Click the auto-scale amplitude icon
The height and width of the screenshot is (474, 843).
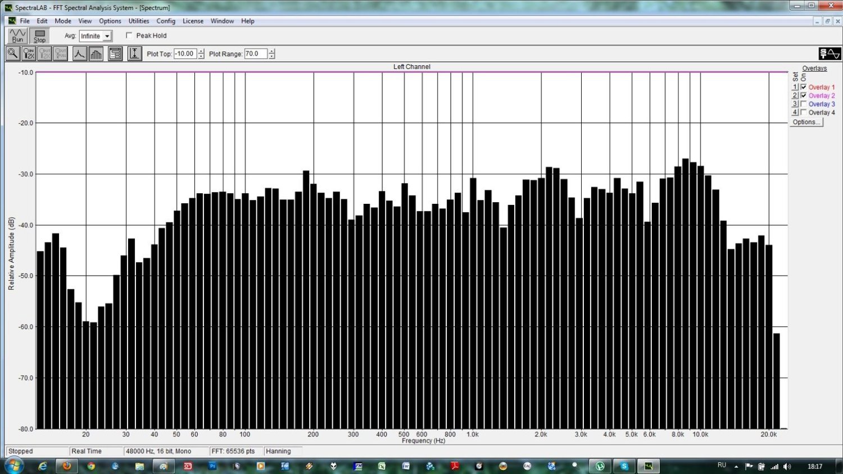(x=134, y=54)
